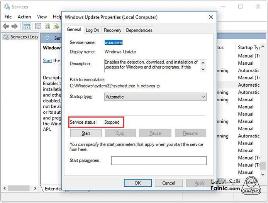This screenshot has height=203, width=268.
Task: Click the Back arrow in the Services toolbar
Action: (x=6, y=26)
